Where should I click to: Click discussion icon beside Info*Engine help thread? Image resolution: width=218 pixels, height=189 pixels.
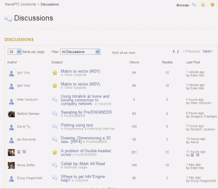[x=55, y=178]
